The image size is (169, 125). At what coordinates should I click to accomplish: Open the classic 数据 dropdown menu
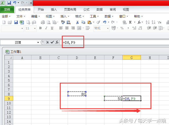(x=109, y=16)
